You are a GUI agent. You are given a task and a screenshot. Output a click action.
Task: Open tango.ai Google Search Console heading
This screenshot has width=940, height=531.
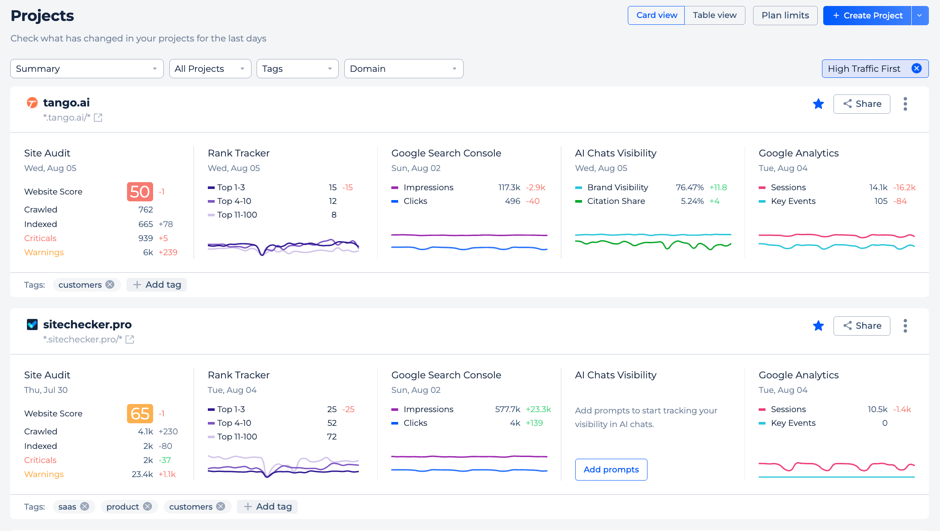[446, 153]
